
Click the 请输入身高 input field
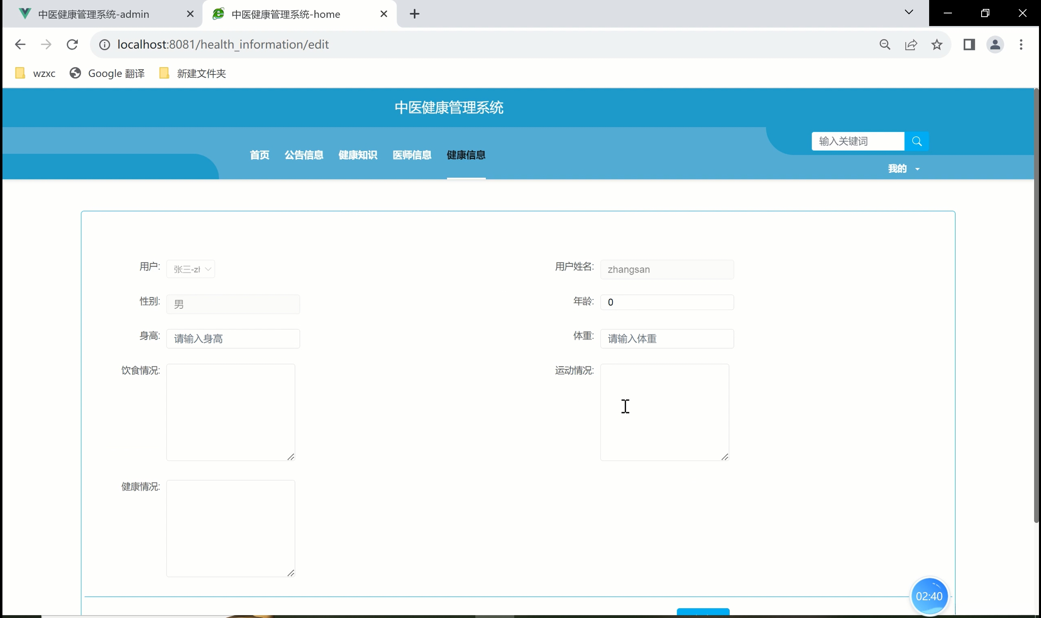[233, 338]
